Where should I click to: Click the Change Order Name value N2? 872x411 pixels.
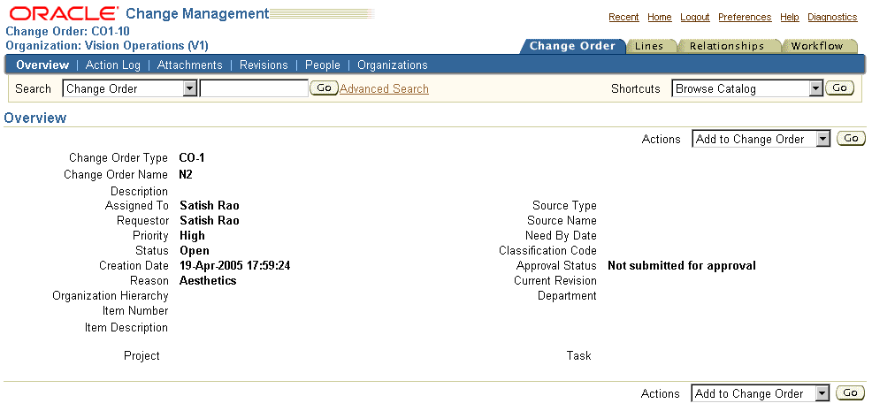[186, 175]
